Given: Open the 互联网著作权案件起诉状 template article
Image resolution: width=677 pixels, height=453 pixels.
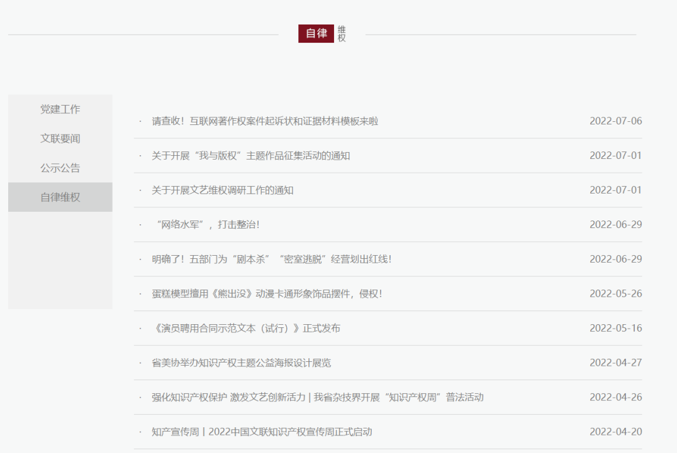Looking at the screenshot, I should click(x=265, y=121).
